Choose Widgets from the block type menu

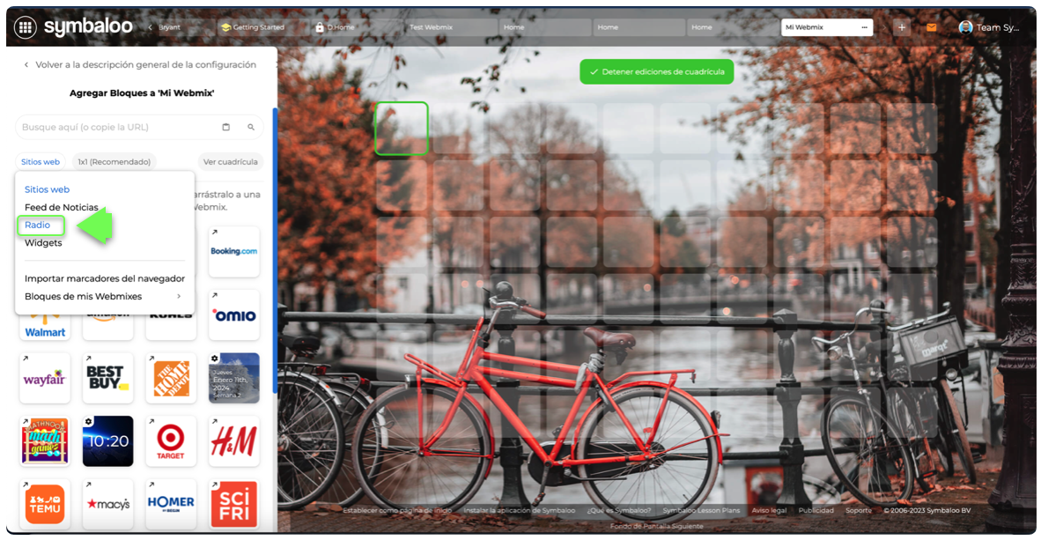[43, 243]
